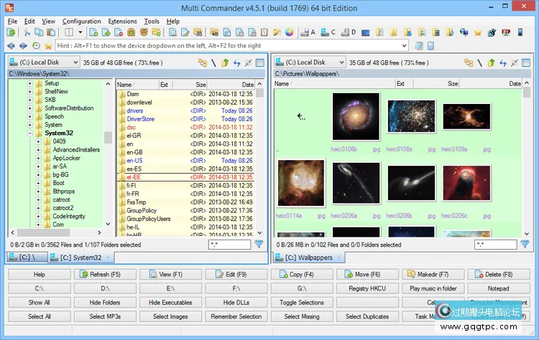Refresh left panel with blue arrows icon
Image resolution: width=539 pixels, height=340 pixels.
click(x=236, y=62)
